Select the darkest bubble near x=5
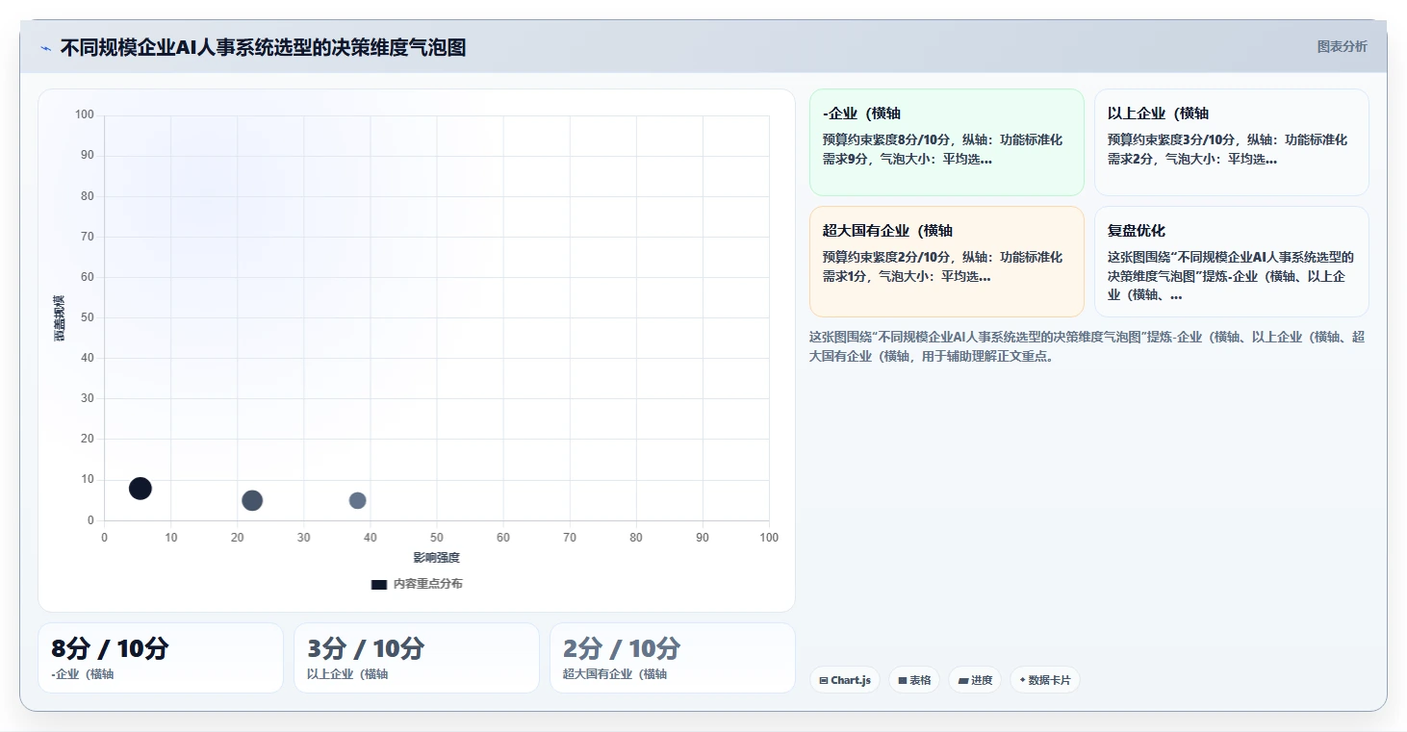The height and width of the screenshot is (732, 1407). coord(141,489)
